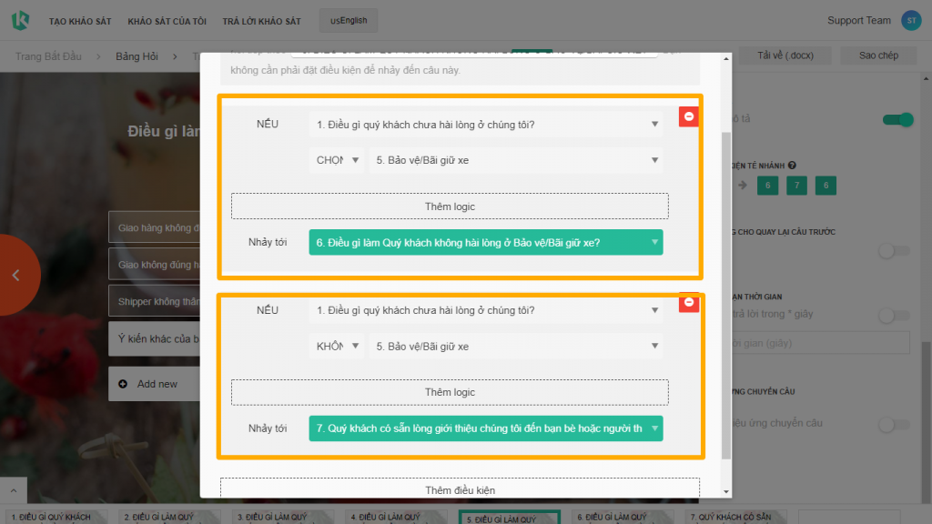Toggle the time limit switch
This screenshot has height=524, width=932.
click(894, 315)
